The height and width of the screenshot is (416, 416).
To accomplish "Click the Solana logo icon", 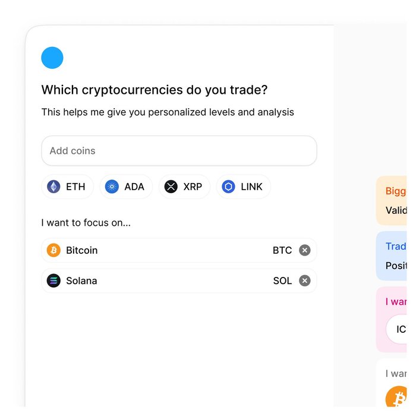I will coord(54,281).
